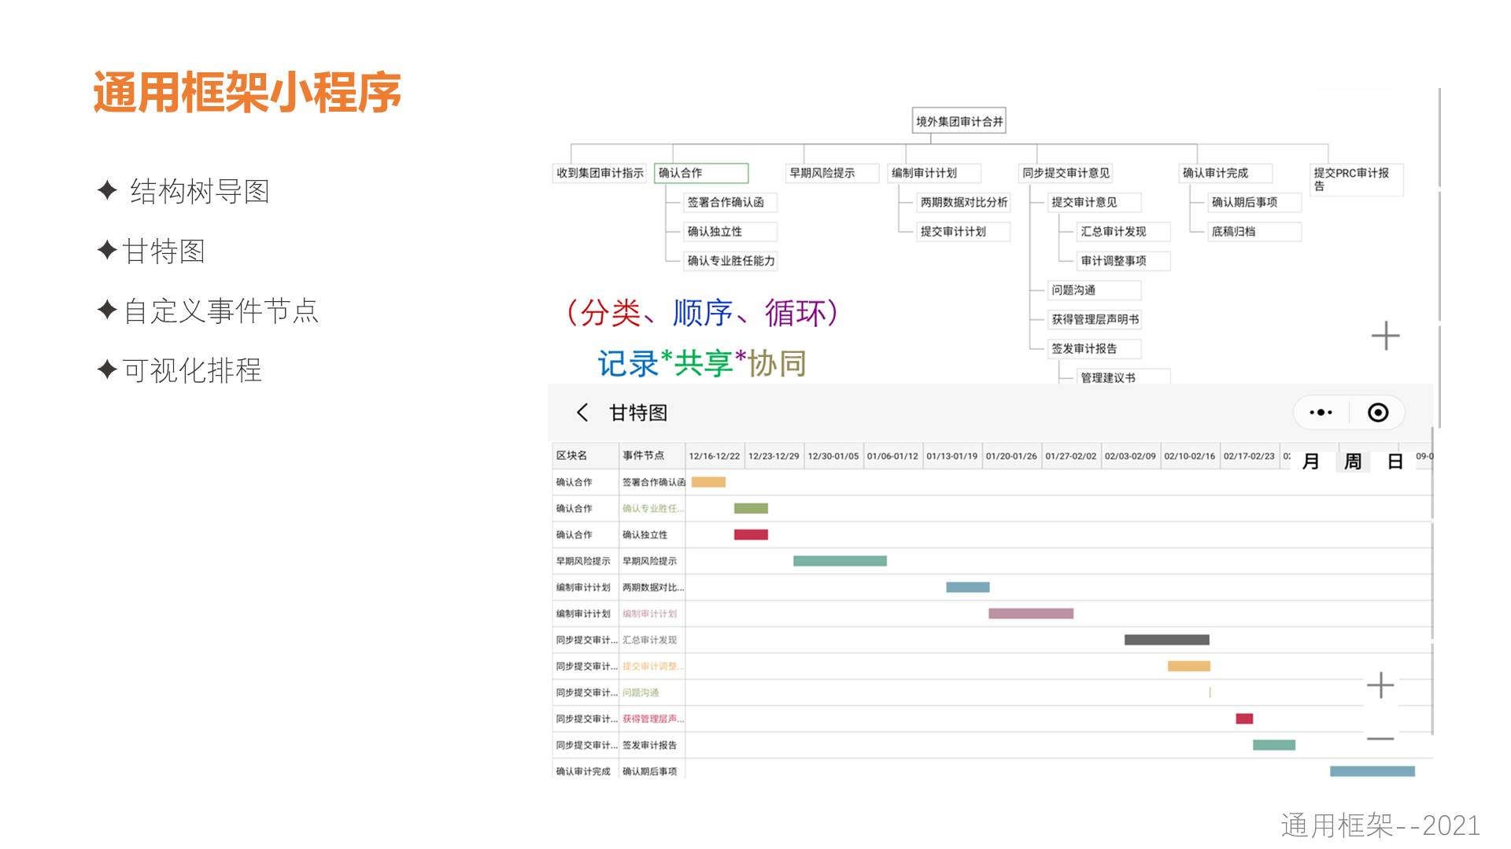Screen dimensions: 1511x849
Task: Click the back arrow beside 甘特图
Action: point(582,413)
